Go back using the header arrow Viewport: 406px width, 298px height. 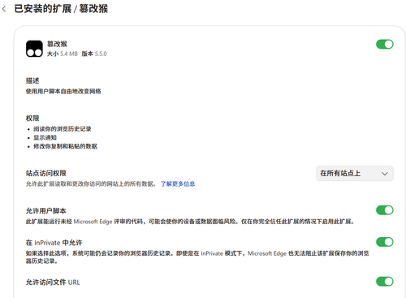[x=4, y=9]
